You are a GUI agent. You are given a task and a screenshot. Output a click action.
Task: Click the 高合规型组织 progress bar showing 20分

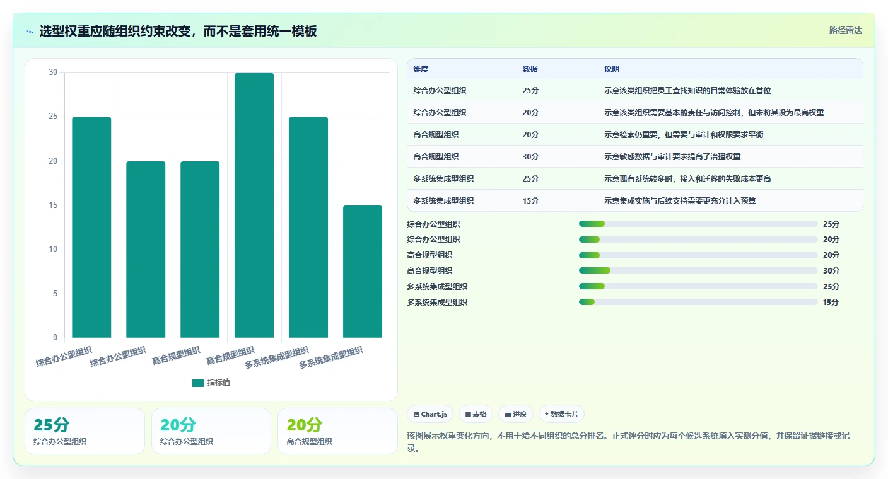[698, 255]
